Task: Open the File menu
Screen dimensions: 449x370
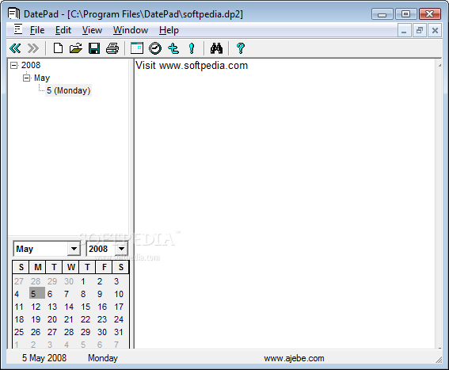Action: 37,30
